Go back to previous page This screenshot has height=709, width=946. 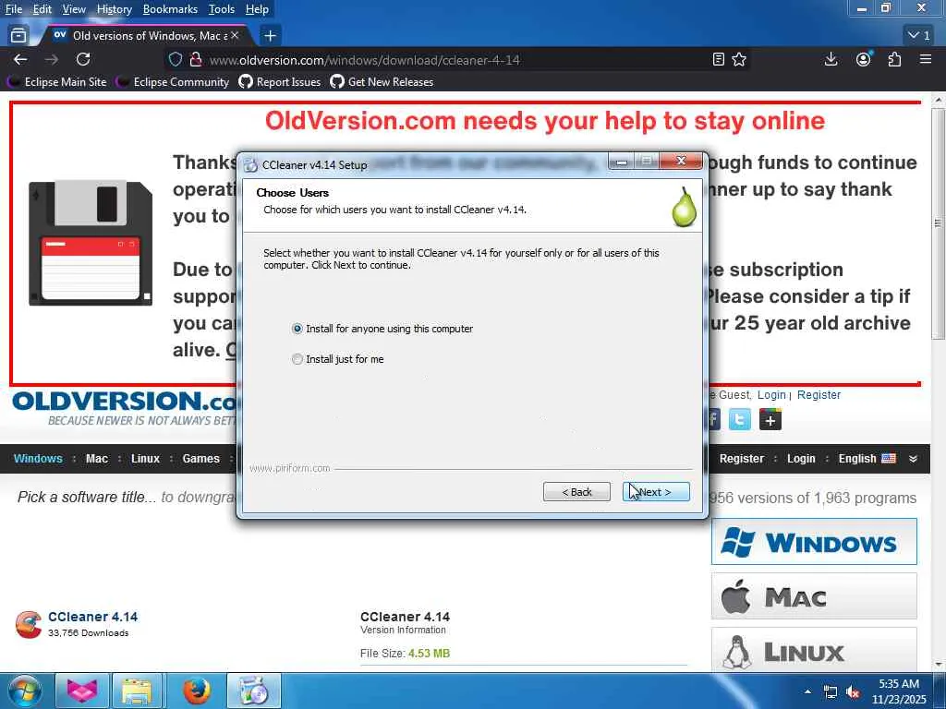[20, 60]
